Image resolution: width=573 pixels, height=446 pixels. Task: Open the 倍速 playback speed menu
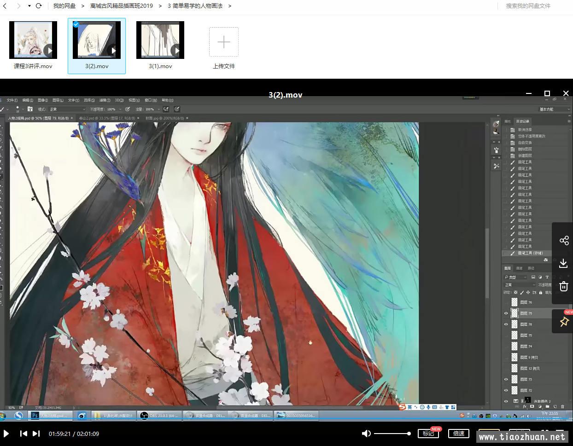(x=459, y=434)
